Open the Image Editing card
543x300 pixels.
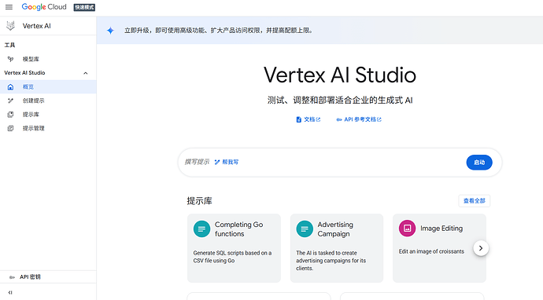coord(439,248)
